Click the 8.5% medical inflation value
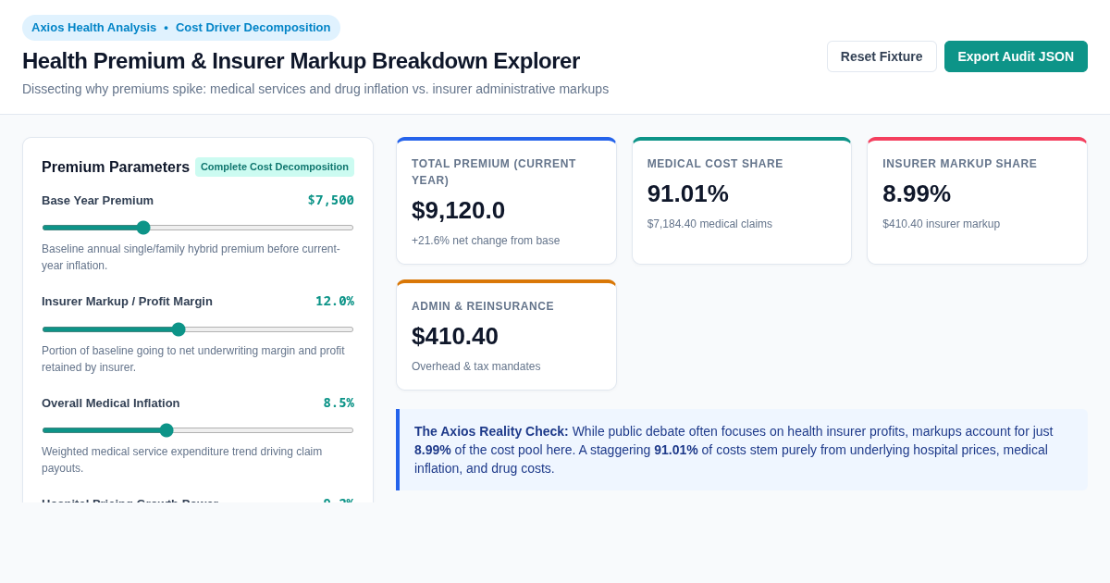The width and height of the screenshot is (1110, 583). (339, 403)
